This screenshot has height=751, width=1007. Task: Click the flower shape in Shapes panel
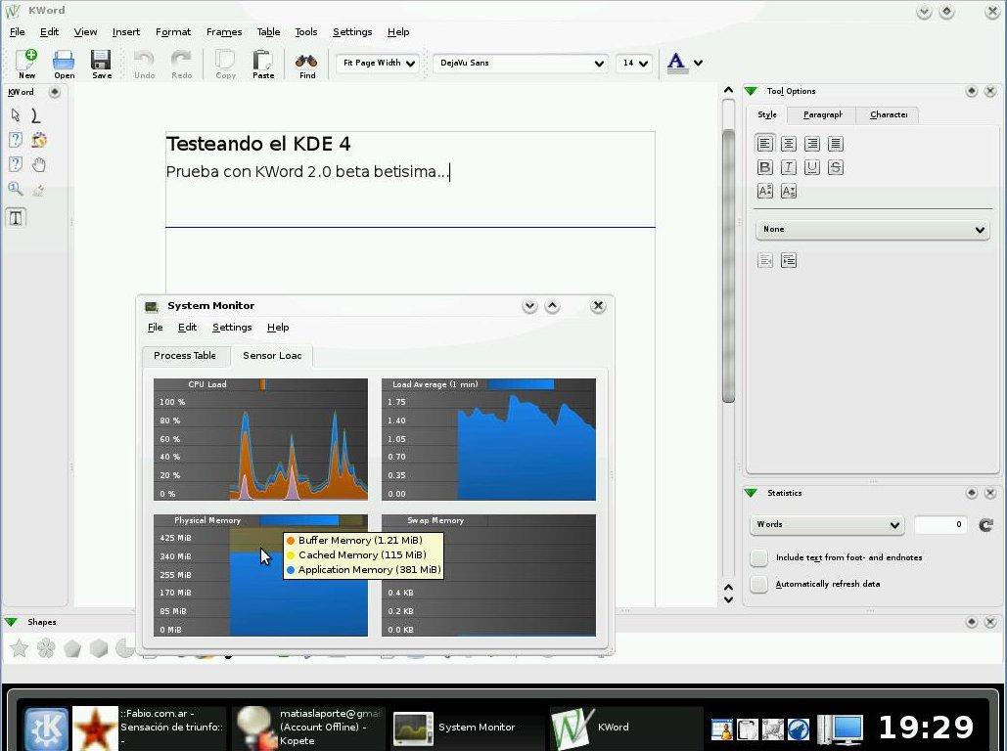click(46, 648)
